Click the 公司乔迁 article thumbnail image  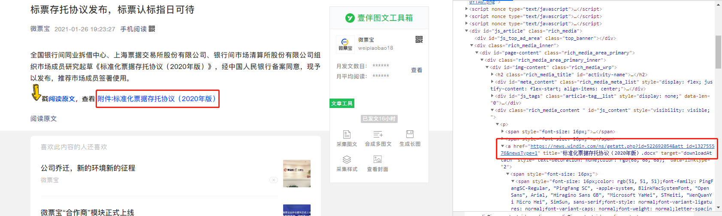tap(297, 173)
